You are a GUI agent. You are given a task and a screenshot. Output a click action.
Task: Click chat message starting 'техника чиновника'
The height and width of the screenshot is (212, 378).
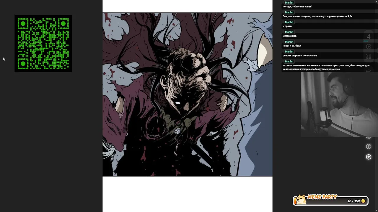tap(326, 67)
